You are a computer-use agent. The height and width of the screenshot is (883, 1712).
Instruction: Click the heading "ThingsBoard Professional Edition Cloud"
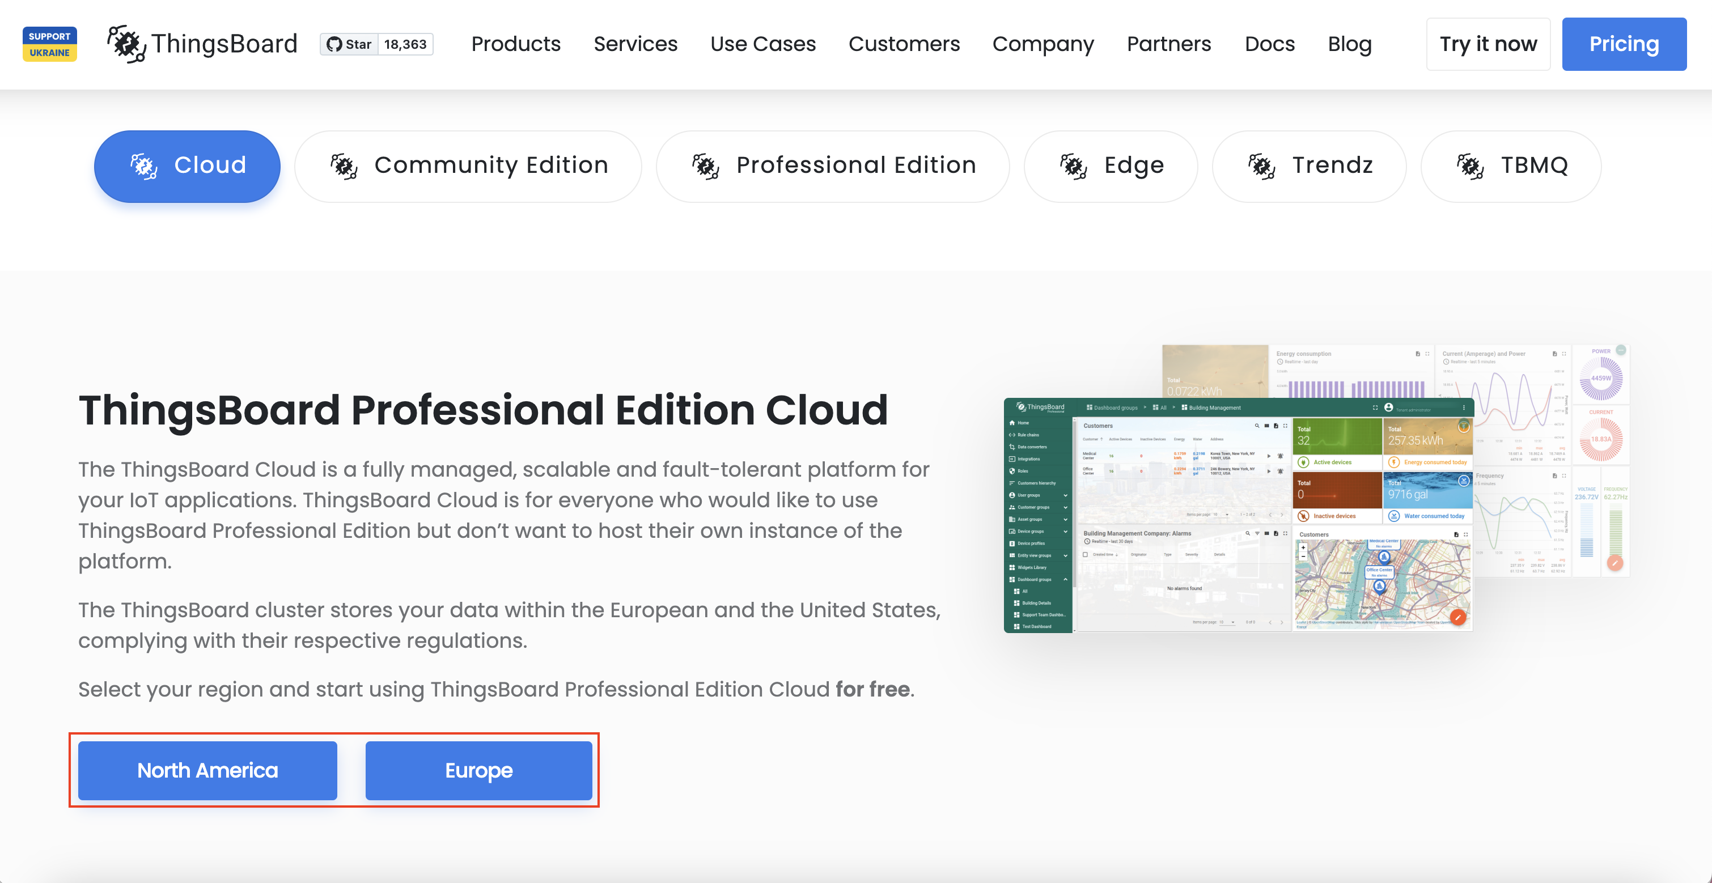[483, 409]
